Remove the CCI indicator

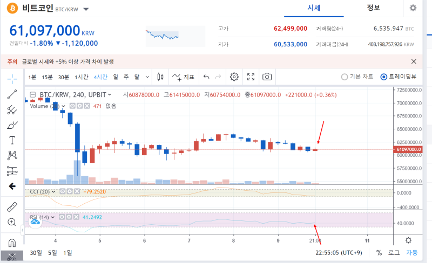(x=77, y=191)
